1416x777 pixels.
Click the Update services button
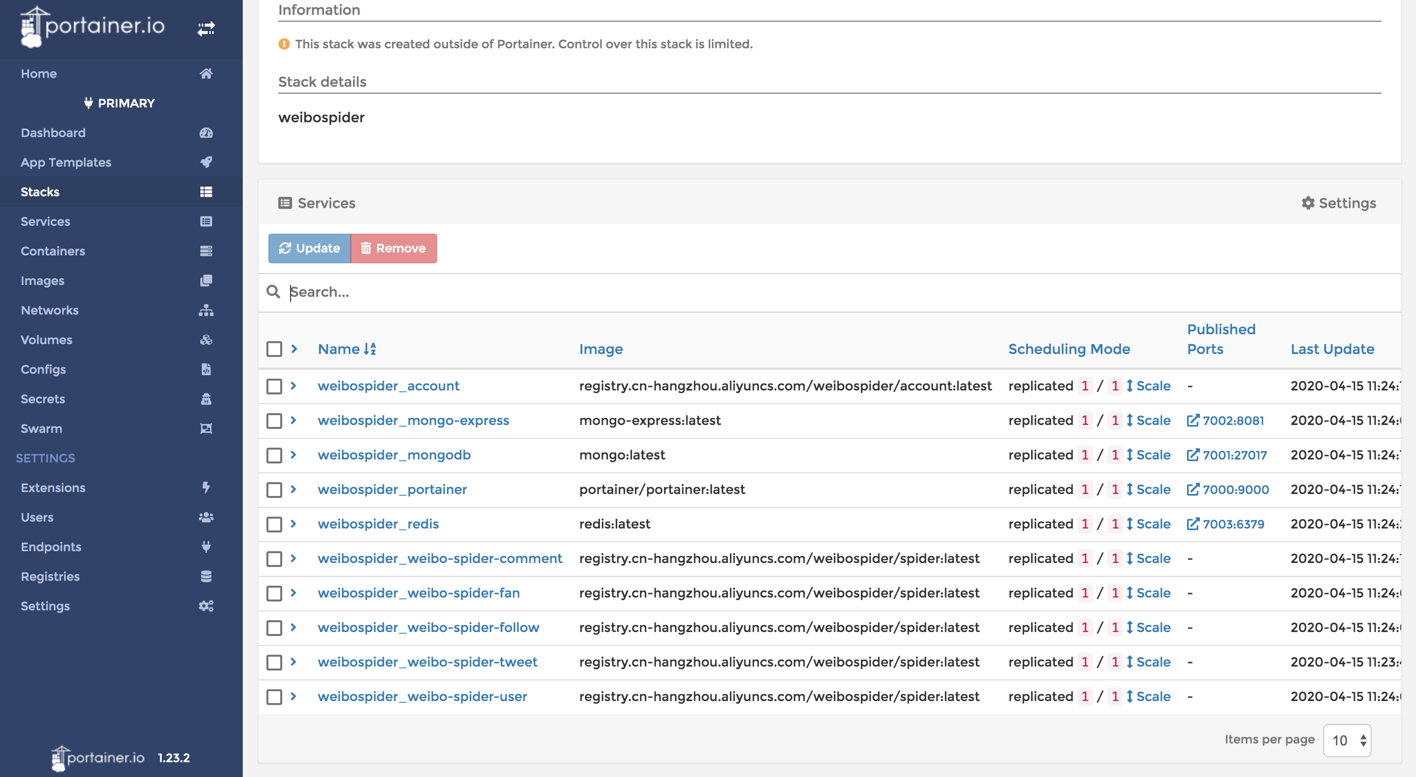coord(309,248)
